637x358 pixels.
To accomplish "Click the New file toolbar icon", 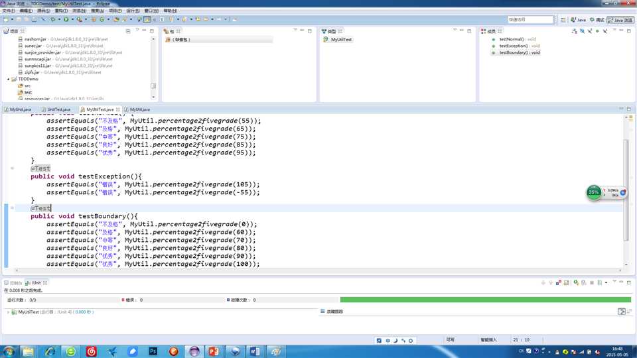I will (x=6, y=19).
